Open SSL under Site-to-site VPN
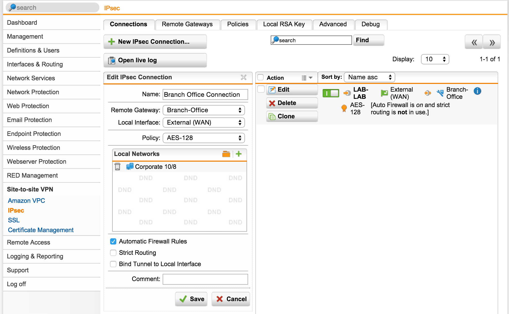Screen dimensions: 509x314 [14, 220]
